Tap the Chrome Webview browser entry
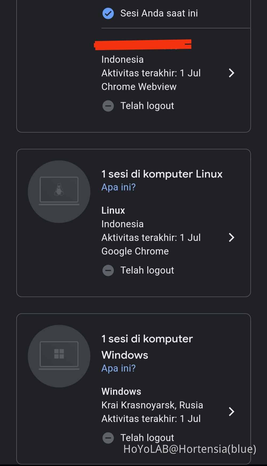The image size is (267, 466). [139, 87]
